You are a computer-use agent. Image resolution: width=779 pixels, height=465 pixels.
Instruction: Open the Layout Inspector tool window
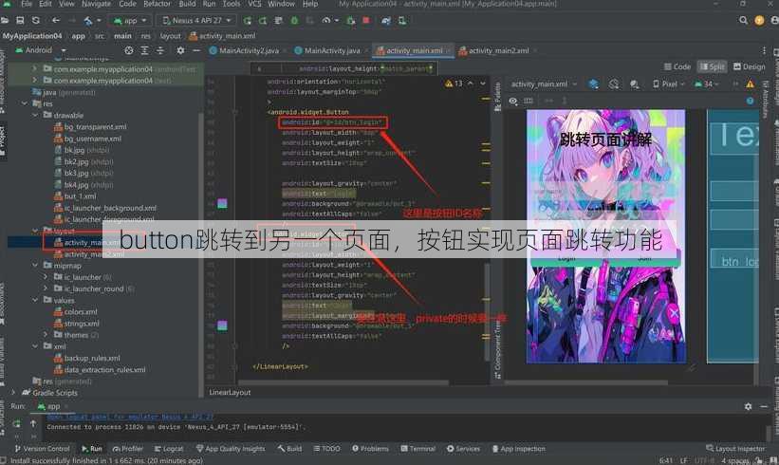coord(735,449)
